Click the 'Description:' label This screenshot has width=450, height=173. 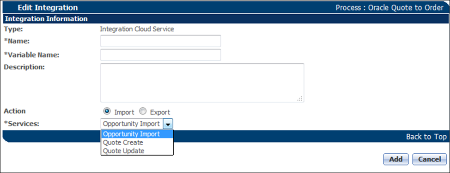click(x=24, y=67)
